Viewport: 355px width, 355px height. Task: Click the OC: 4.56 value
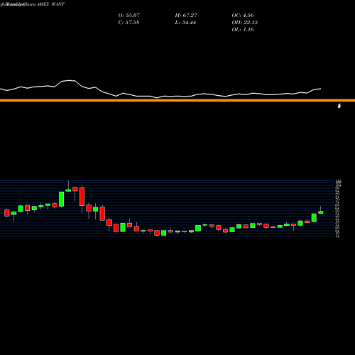pos(243,16)
